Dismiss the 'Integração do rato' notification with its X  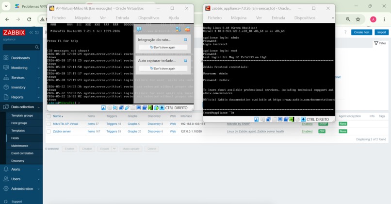point(185,39)
